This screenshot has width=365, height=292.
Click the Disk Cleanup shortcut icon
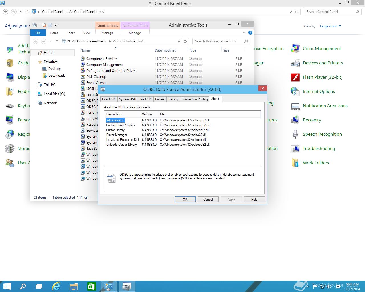[x=83, y=77]
